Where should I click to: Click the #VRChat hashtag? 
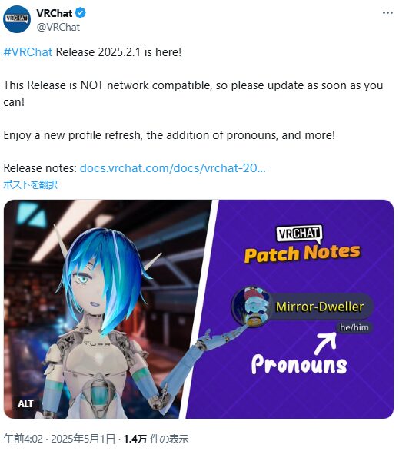click(28, 52)
